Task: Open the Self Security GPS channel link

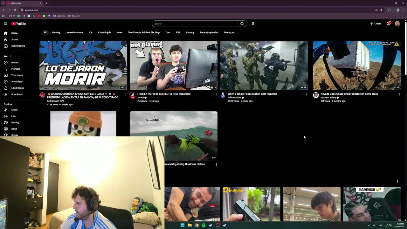Action: pos(56,101)
